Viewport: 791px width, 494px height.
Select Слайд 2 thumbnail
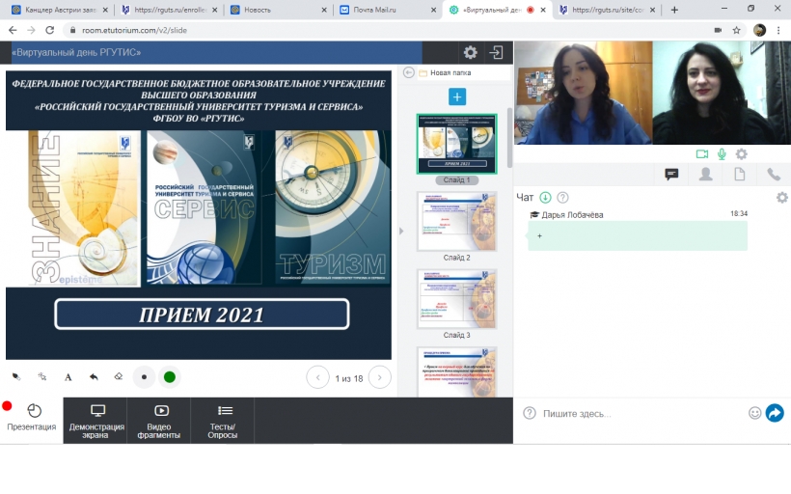(457, 221)
